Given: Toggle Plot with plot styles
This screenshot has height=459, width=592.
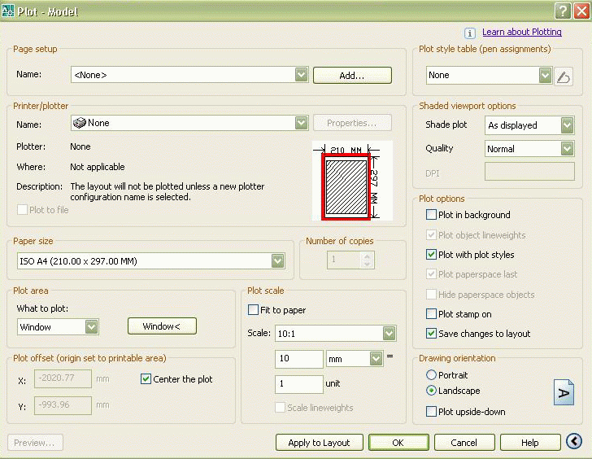Looking at the screenshot, I should click(431, 254).
